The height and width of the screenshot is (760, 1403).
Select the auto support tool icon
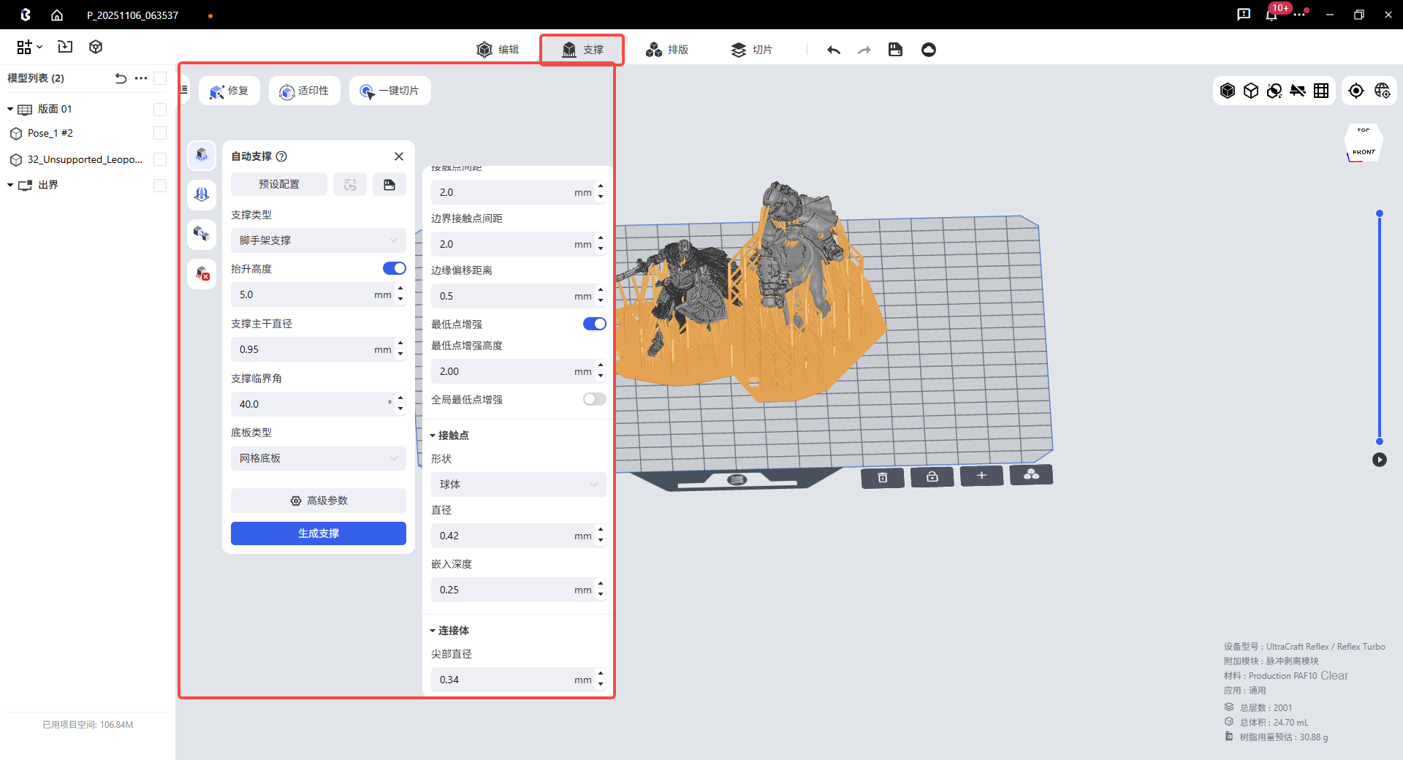tap(202, 155)
